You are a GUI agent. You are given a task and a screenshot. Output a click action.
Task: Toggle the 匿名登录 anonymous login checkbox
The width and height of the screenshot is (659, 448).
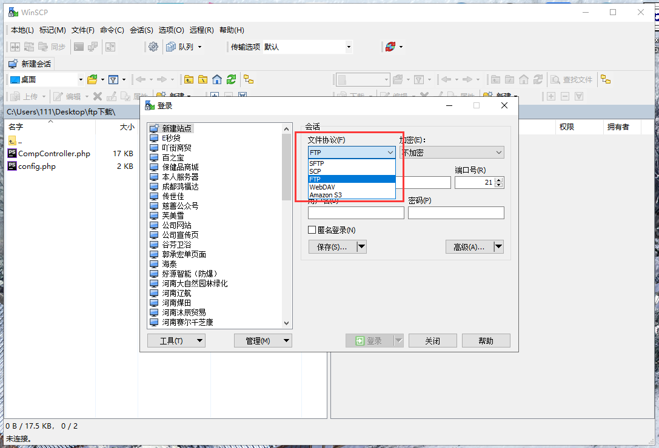312,229
